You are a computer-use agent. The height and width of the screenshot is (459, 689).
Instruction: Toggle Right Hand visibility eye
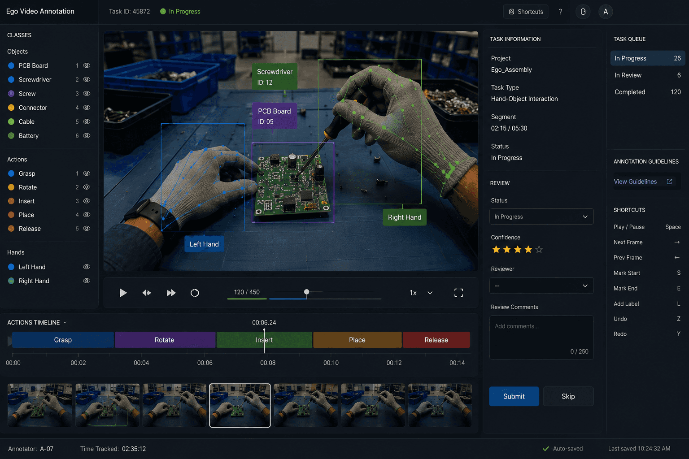[87, 281]
